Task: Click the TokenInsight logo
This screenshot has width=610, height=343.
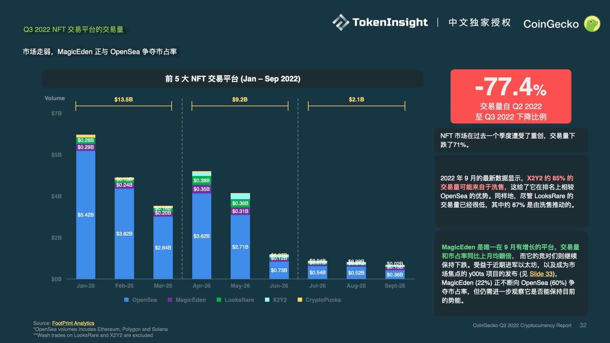Action: point(380,22)
